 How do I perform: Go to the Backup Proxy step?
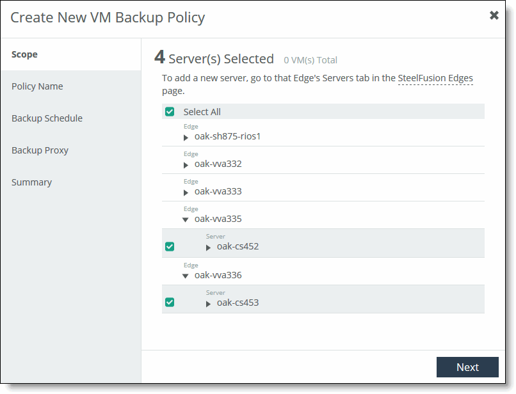click(x=39, y=150)
